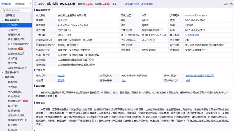Collapse the 公司基本资料 tree group
Viewport: 234px width, 131px height.
(x=2, y=20)
